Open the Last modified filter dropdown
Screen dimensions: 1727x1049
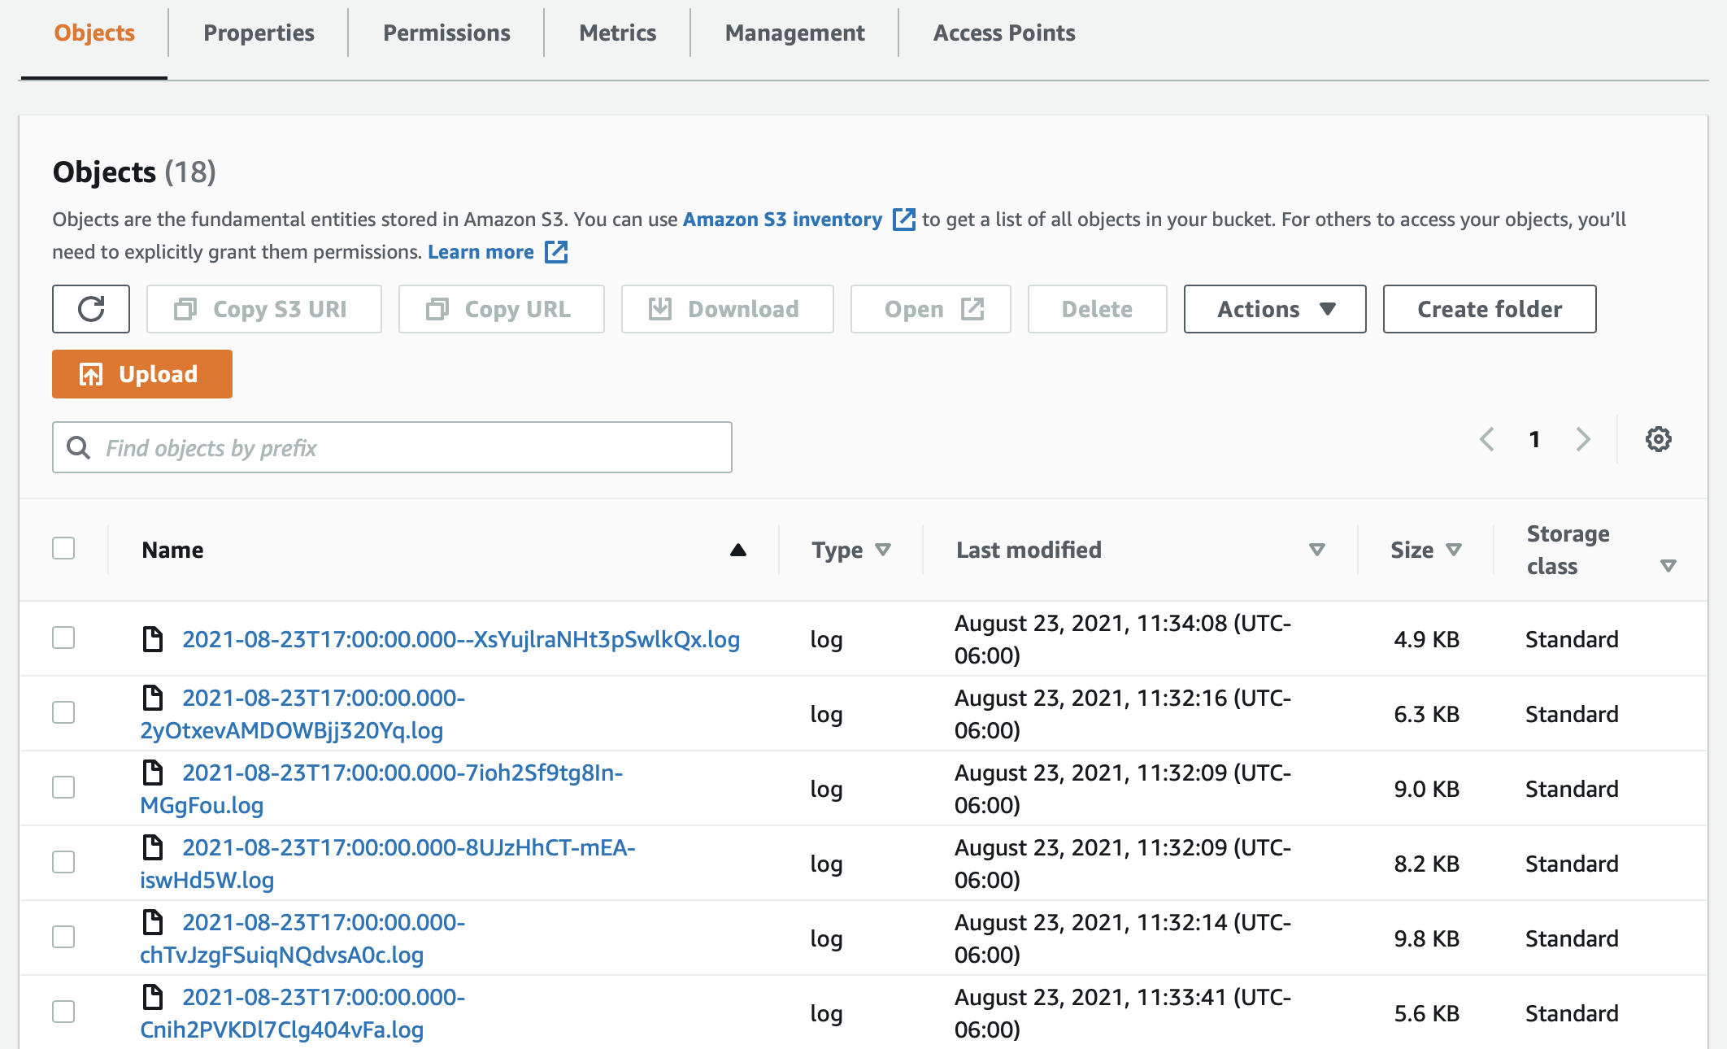click(x=1316, y=549)
